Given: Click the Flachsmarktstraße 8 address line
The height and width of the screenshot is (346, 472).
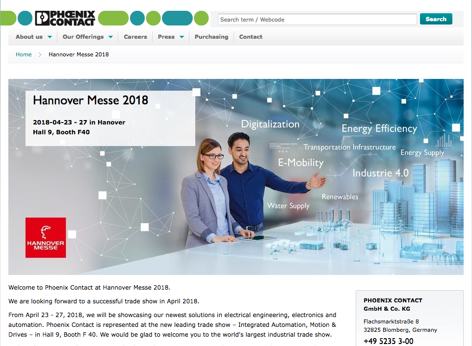Looking at the screenshot, I should tap(391, 321).
